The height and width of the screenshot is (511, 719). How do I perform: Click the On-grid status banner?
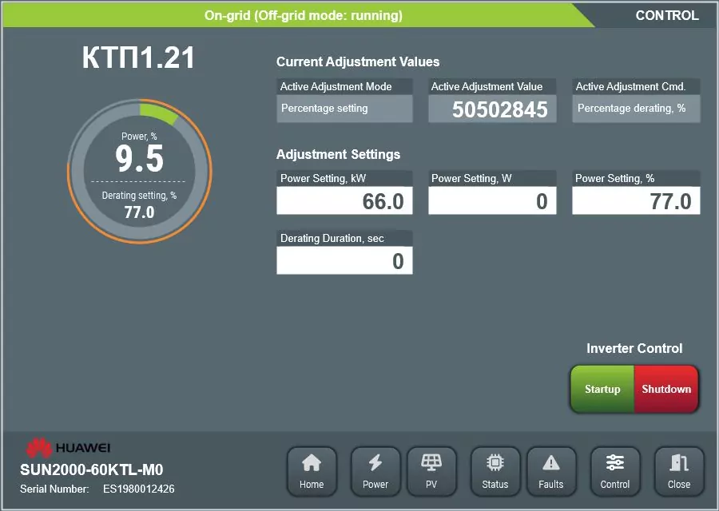pyautogui.click(x=298, y=15)
